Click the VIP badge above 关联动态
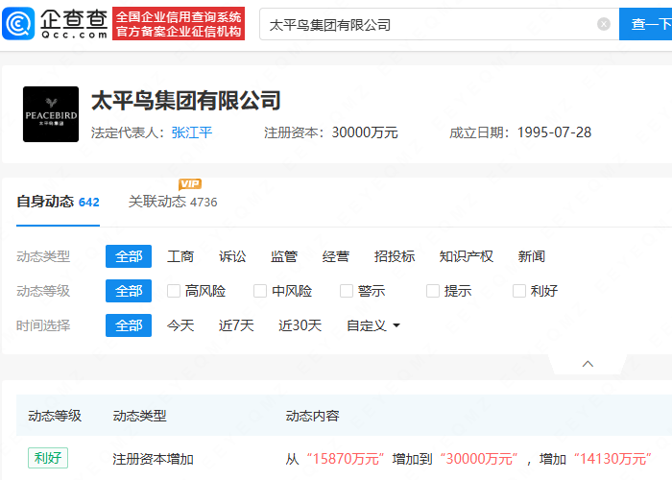This screenshot has width=672, height=480. click(x=190, y=184)
